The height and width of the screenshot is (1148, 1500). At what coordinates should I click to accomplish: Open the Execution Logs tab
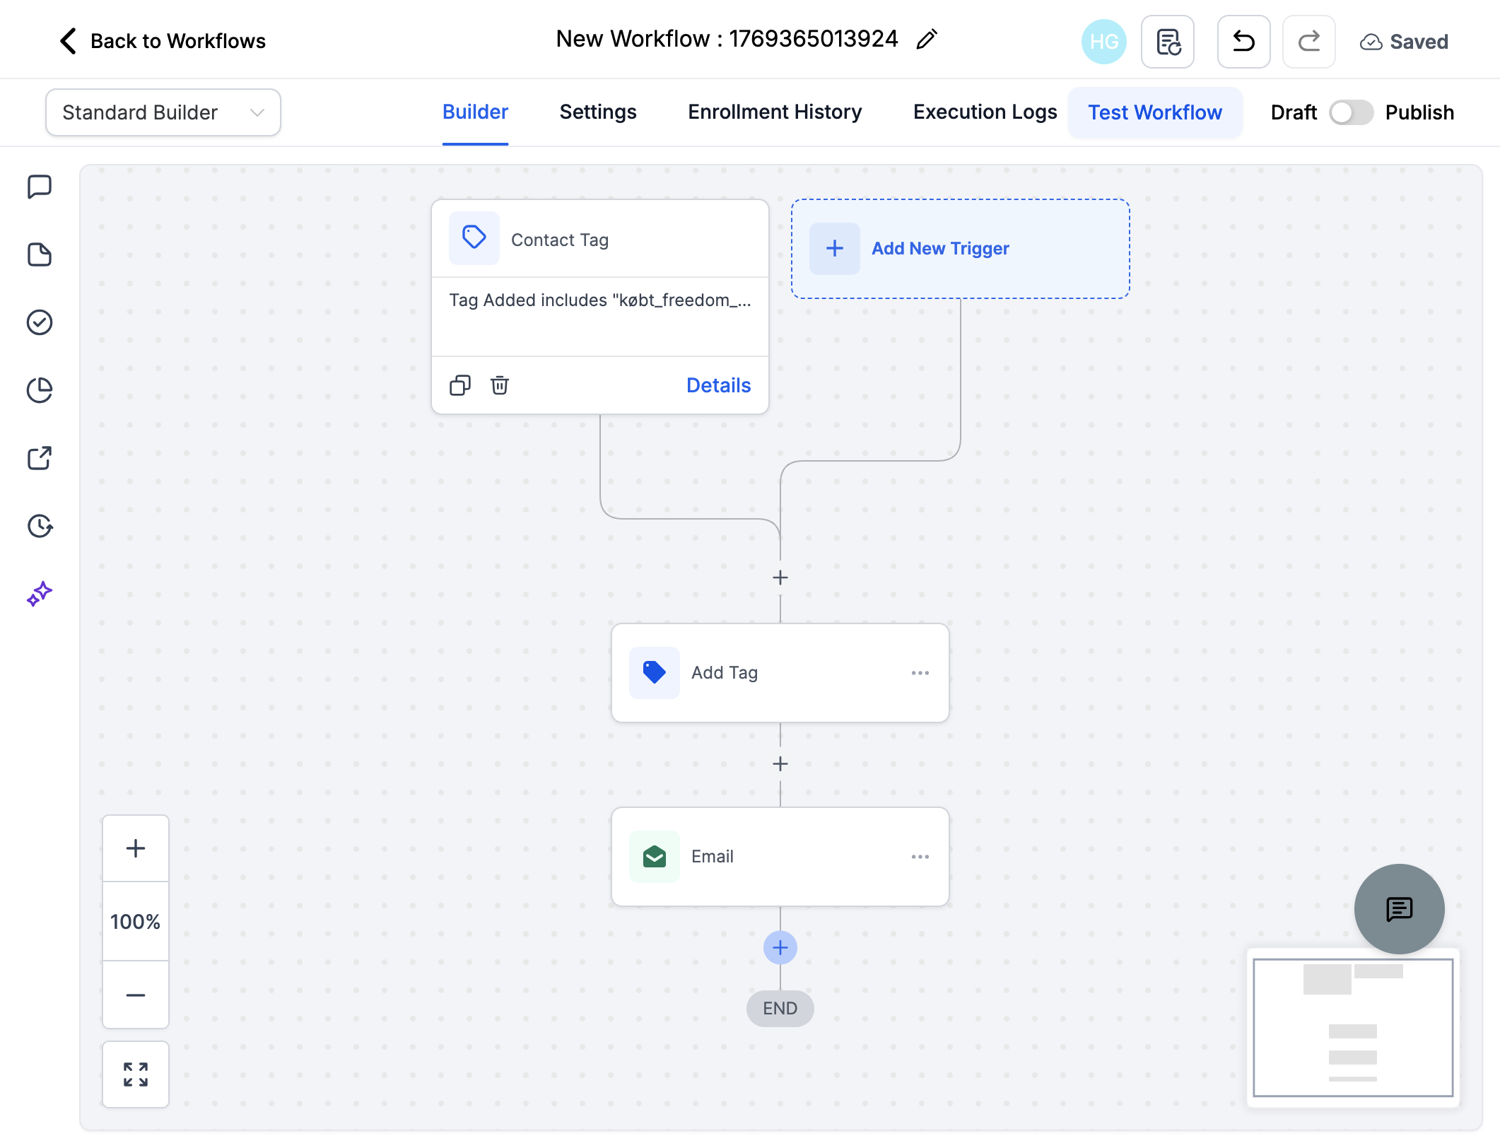985,112
